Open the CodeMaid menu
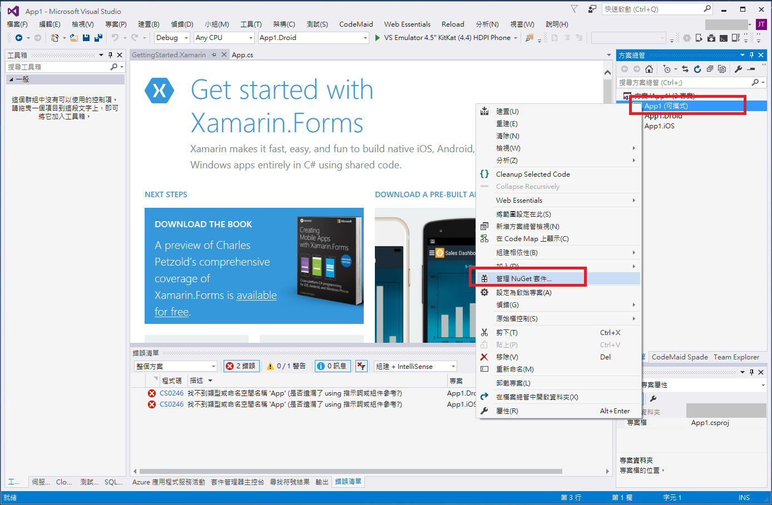The image size is (772, 505). point(356,24)
